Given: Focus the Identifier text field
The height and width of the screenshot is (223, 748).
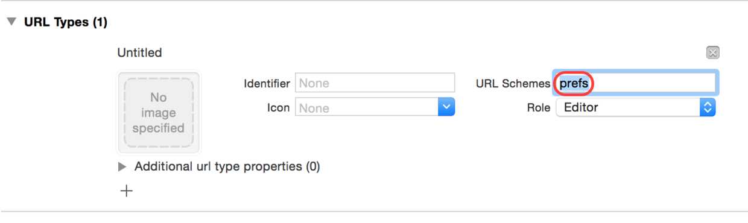Looking at the screenshot, I should pyautogui.click(x=375, y=83).
